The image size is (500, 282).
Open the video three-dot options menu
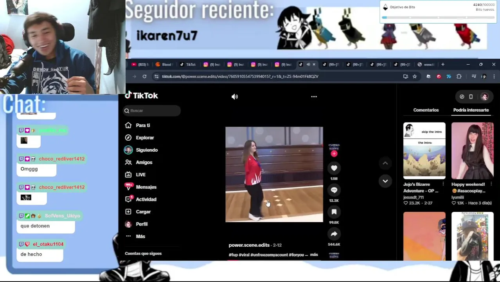pos(314,96)
